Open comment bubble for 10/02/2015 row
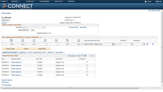 pyautogui.click(x=87, y=68)
